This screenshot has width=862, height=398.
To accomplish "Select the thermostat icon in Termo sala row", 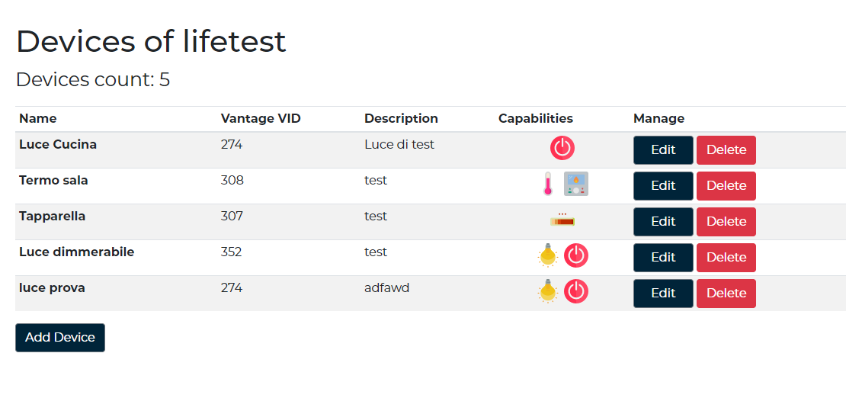I will (576, 184).
